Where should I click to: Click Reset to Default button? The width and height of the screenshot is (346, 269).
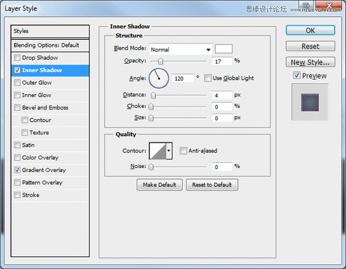tap(212, 185)
